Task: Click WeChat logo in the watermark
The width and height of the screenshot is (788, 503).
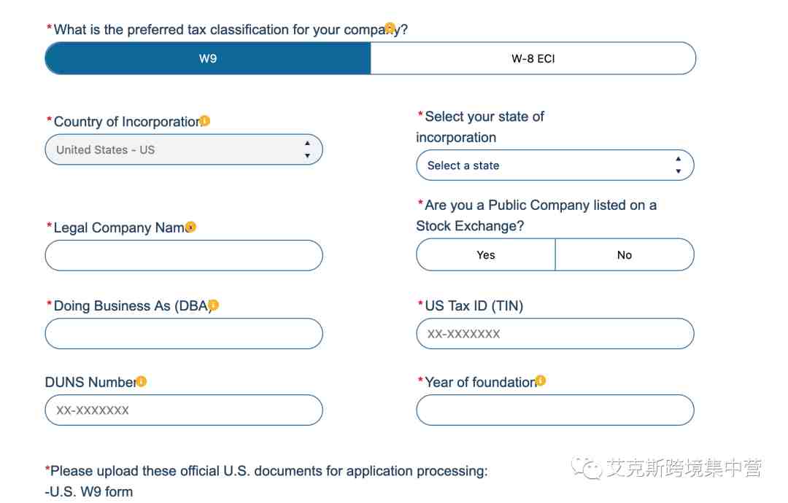Action: [586, 468]
